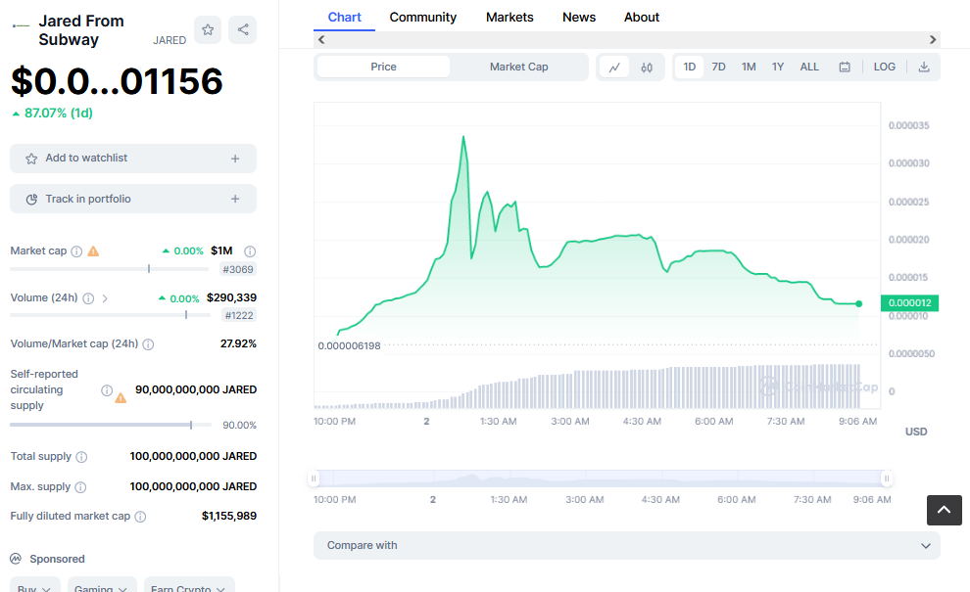Download chart data icon
Viewport: 970px width, 592px height.
coord(924,67)
